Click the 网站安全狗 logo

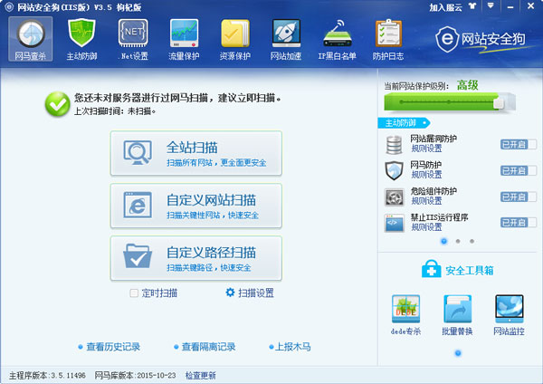coord(481,39)
